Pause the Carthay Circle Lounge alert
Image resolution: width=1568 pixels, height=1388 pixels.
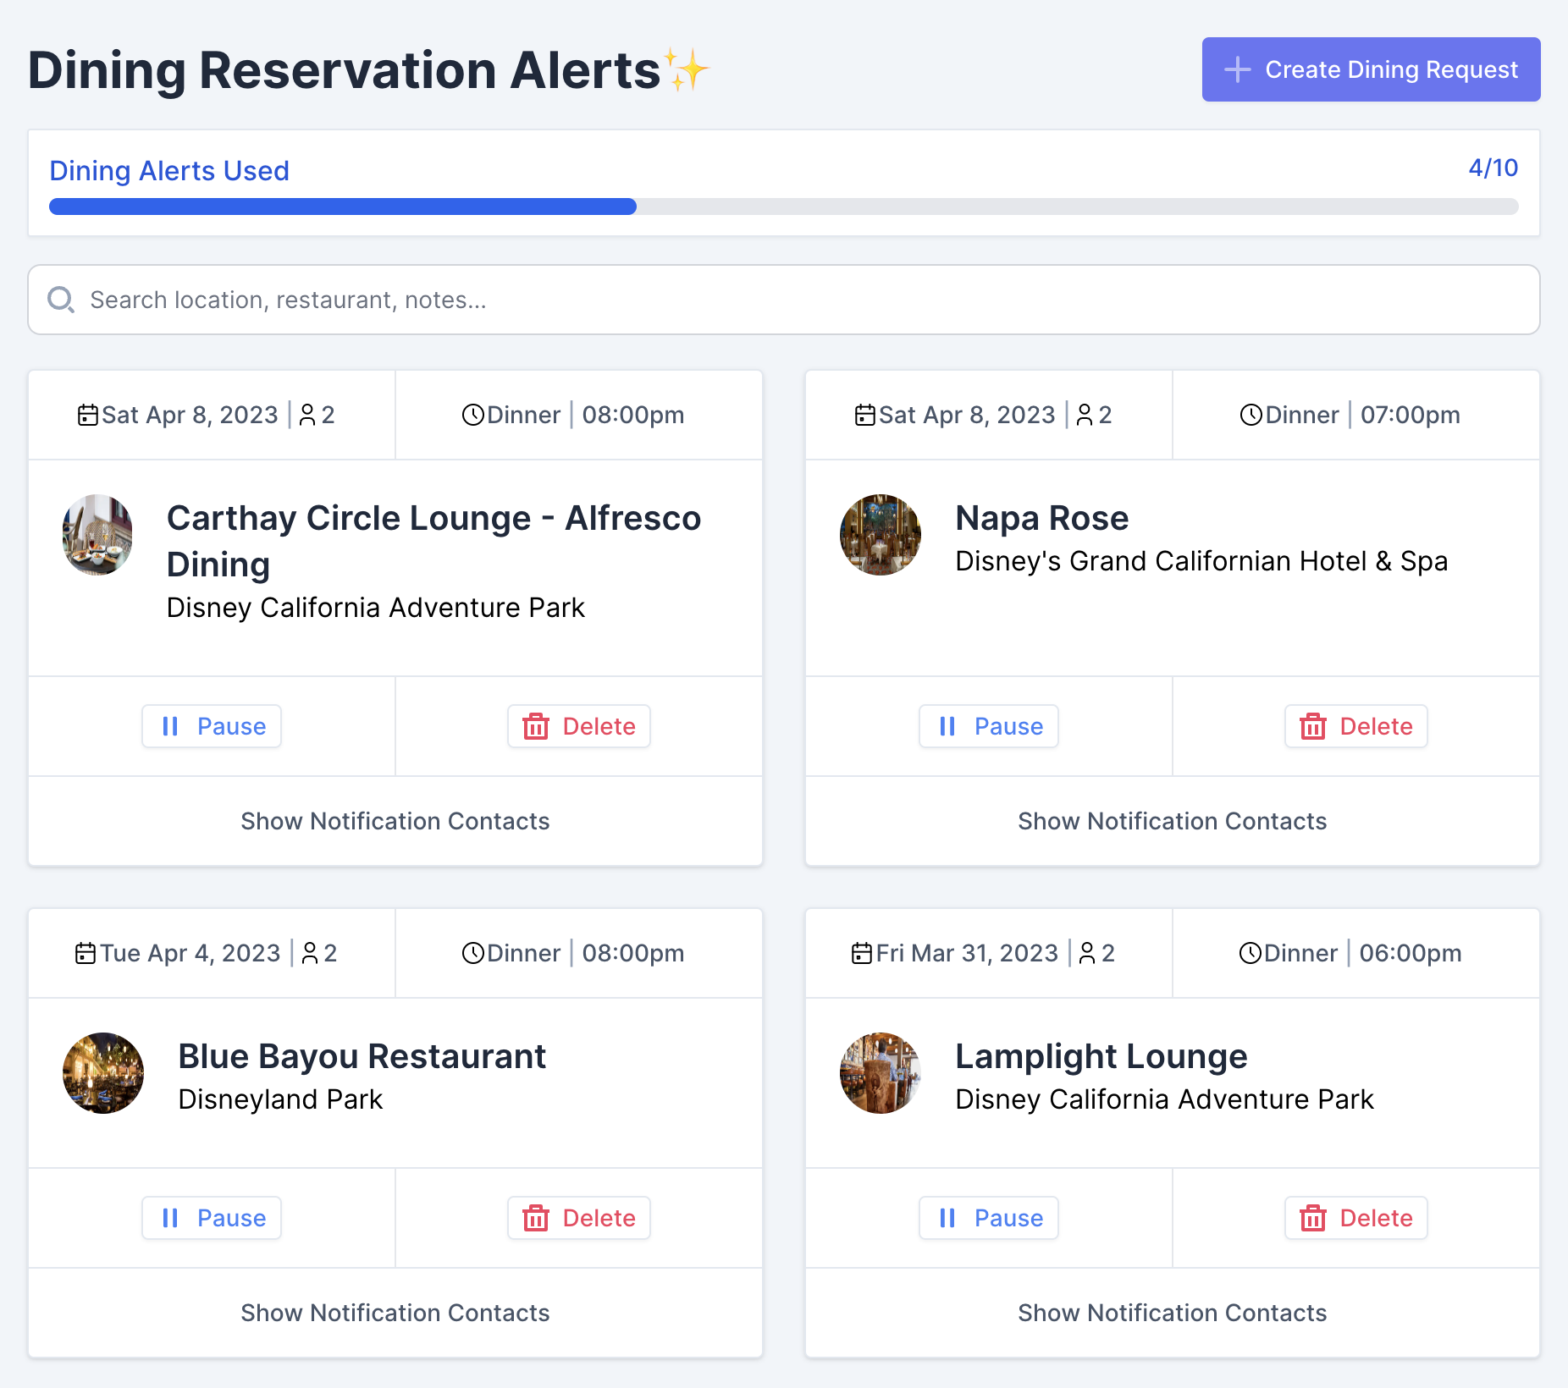(212, 726)
